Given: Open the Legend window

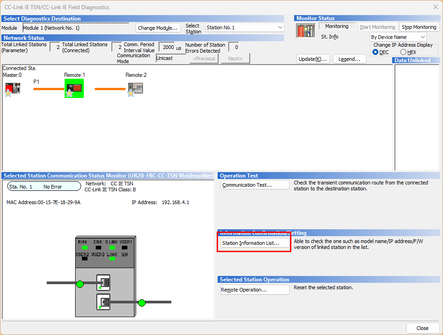Looking at the screenshot, I should point(350,59).
